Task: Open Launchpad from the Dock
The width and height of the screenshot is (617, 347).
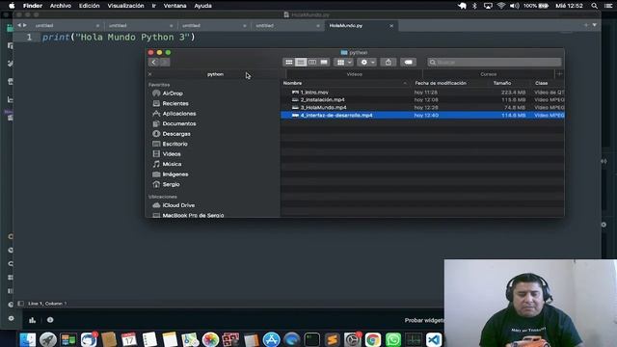Action: 48,339
